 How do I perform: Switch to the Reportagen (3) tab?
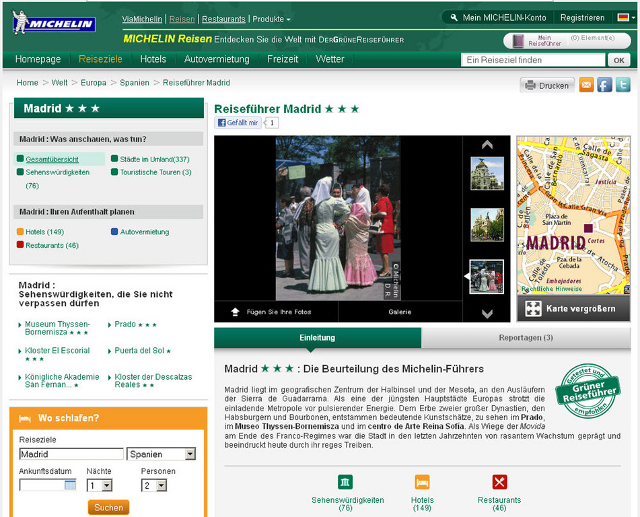pos(526,338)
